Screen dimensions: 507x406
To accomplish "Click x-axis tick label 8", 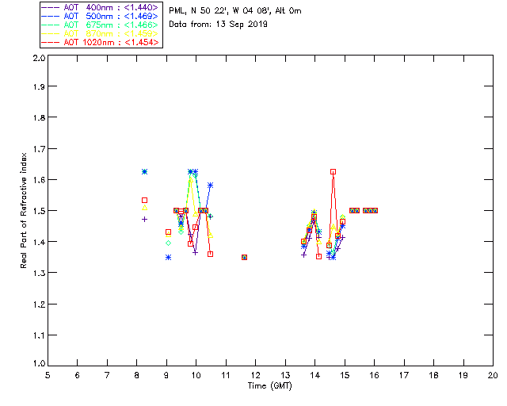I will [137, 375].
